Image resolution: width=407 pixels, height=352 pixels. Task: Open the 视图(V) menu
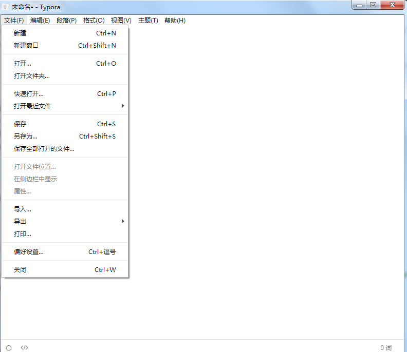pos(121,20)
